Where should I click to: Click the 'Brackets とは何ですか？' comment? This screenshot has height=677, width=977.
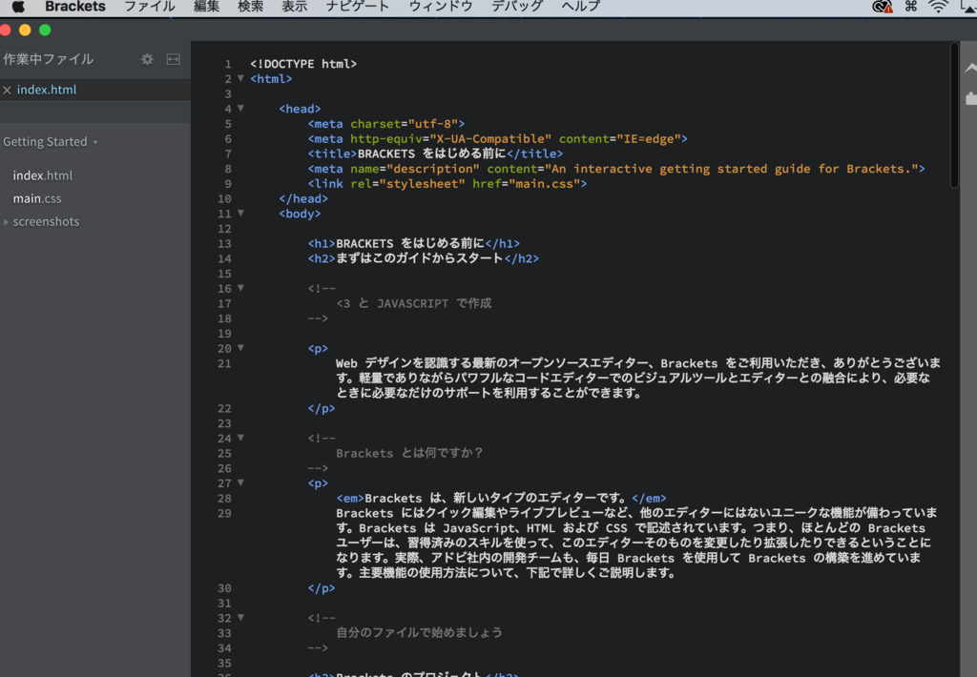point(410,453)
